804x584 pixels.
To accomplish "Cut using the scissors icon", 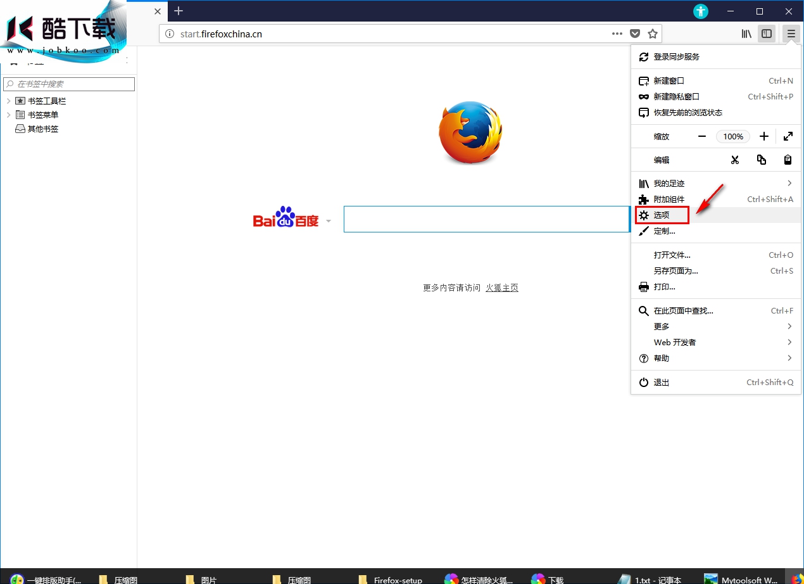I will (735, 160).
